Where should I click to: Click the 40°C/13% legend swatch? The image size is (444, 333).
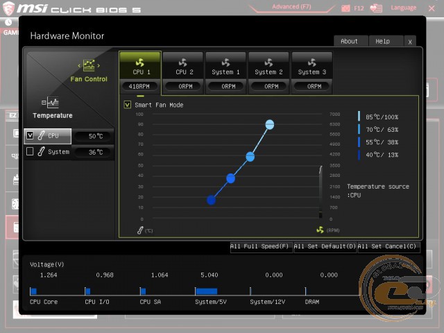pyautogui.click(x=359, y=155)
